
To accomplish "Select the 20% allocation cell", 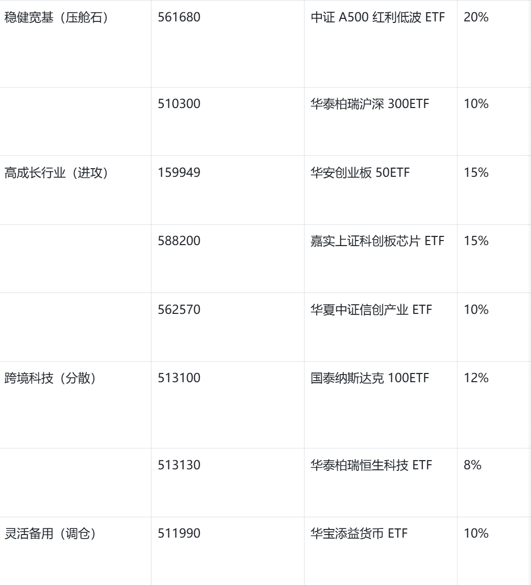I will pyautogui.click(x=476, y=17).
